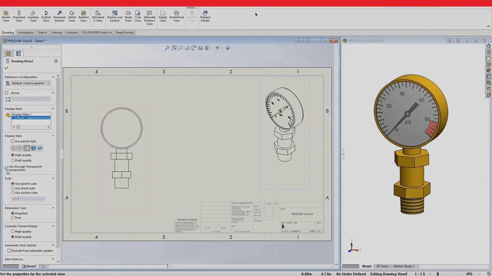Open the Reference Configuration dropdown
The width and height of the screenshot is (492, 276).
[49, 83]
